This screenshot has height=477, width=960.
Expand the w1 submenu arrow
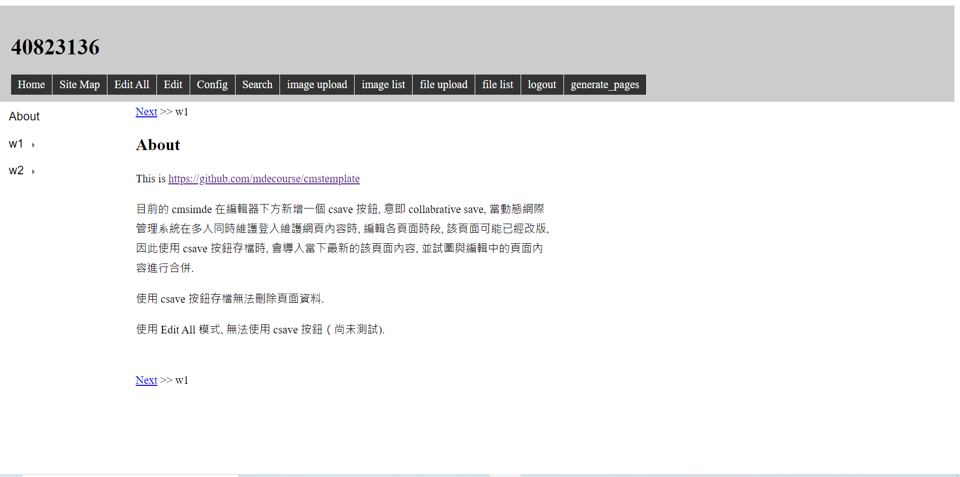point(33,145)
